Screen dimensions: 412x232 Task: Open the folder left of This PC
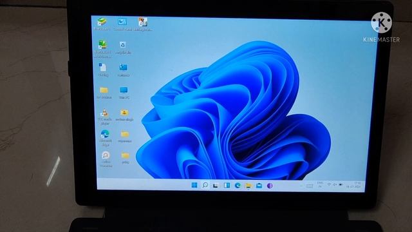(104, 93)
